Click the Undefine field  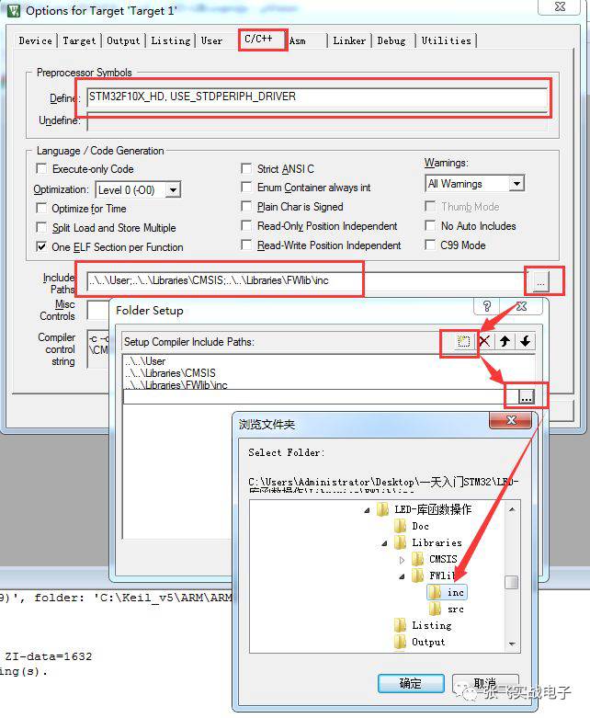[317, 120]
